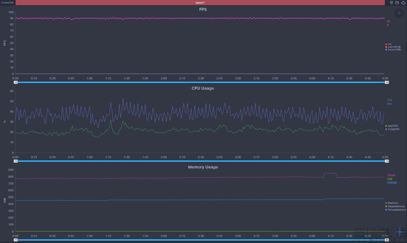This screenshot has height=243, width=407.
Task: Toggle the Jank series legend entry
Action: pos(393,47)
